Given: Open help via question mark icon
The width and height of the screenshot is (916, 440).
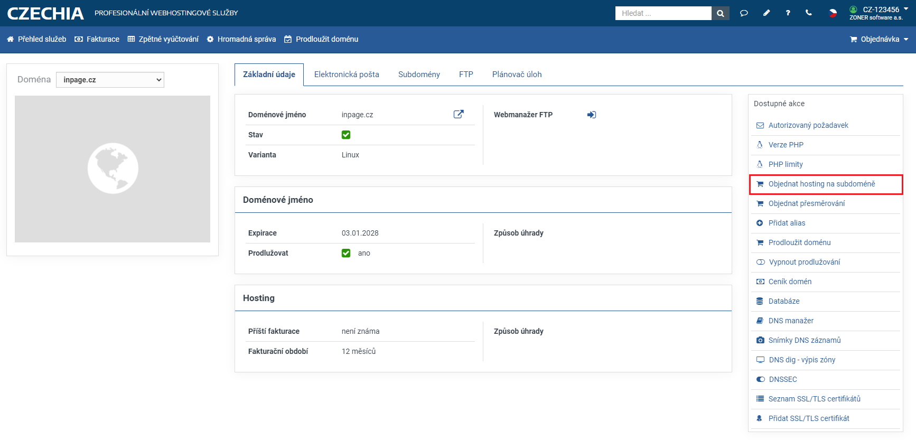Looking at the screenshot, I should click(x=788, y=13).
